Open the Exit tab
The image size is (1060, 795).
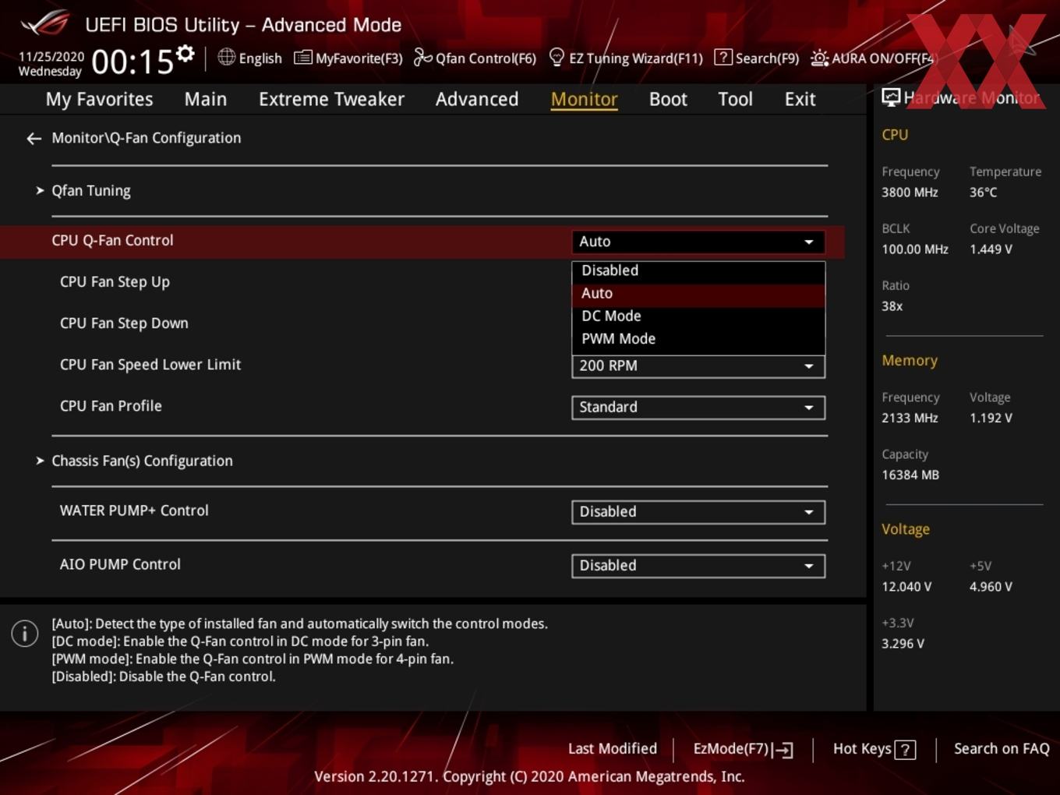(x=800, y=100)
